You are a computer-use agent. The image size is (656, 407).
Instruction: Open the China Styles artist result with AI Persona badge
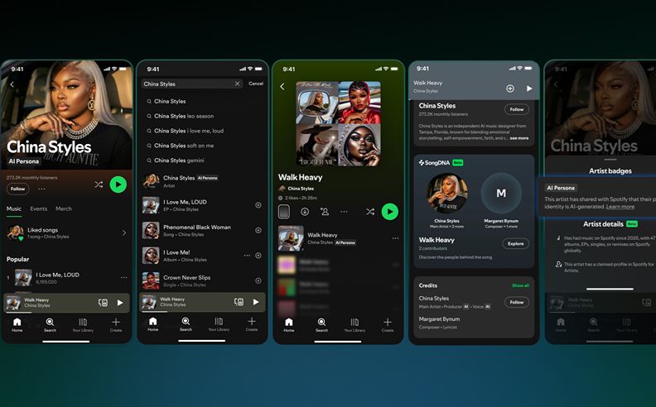pos(202,181)
